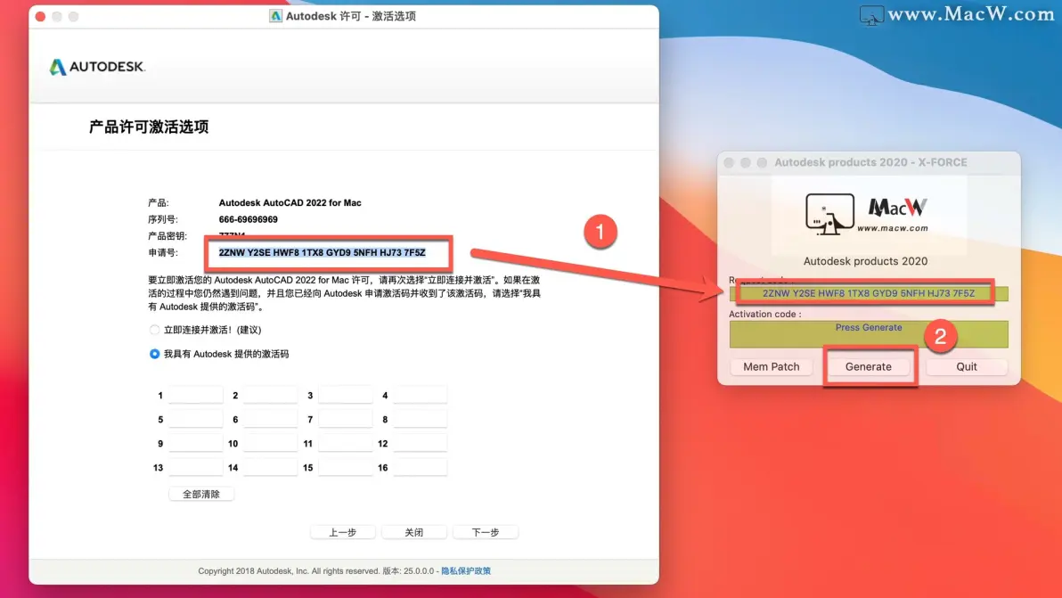Image resolution: width=1062 pixels, height=598 pixels.
Task: Focus activation code field 7
Action: point(346,419)
